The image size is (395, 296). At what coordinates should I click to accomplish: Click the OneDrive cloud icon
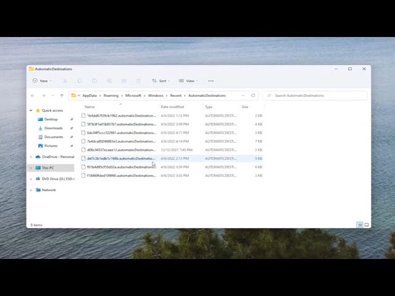[x=38, y=157]
